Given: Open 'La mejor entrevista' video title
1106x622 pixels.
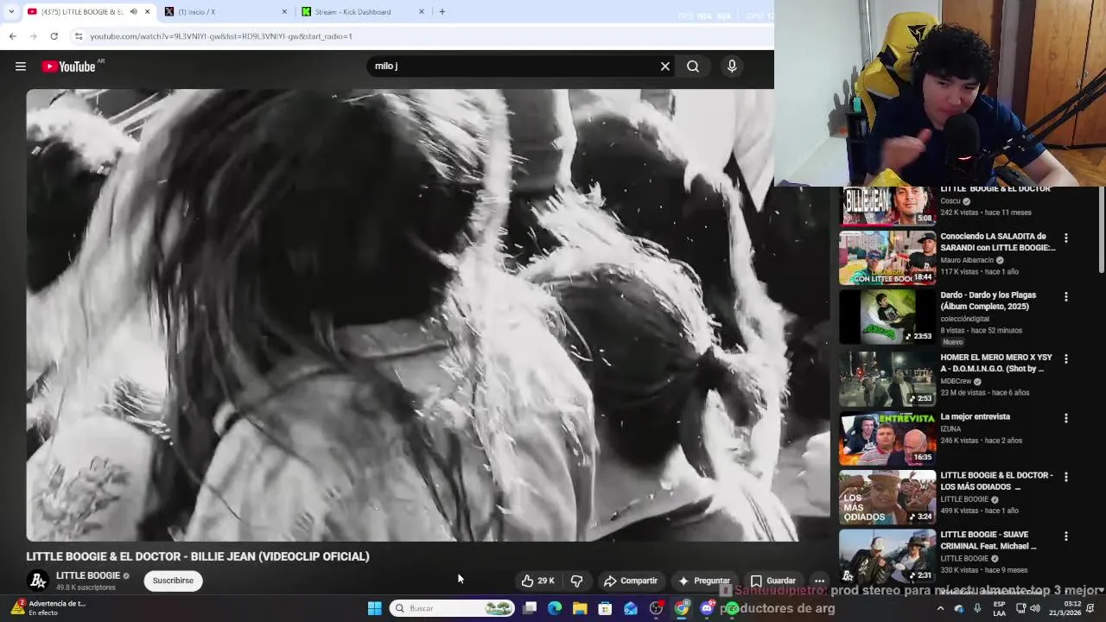Looking at the screenshot, I should click(975, 416).
